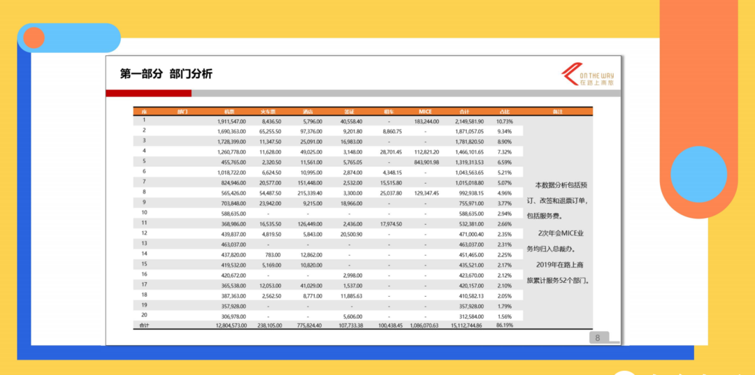The width and height of the screenshot is (755, 375).
Task: Click the 占比 column header
Action: pyautogui.click(x=505, y=111)
